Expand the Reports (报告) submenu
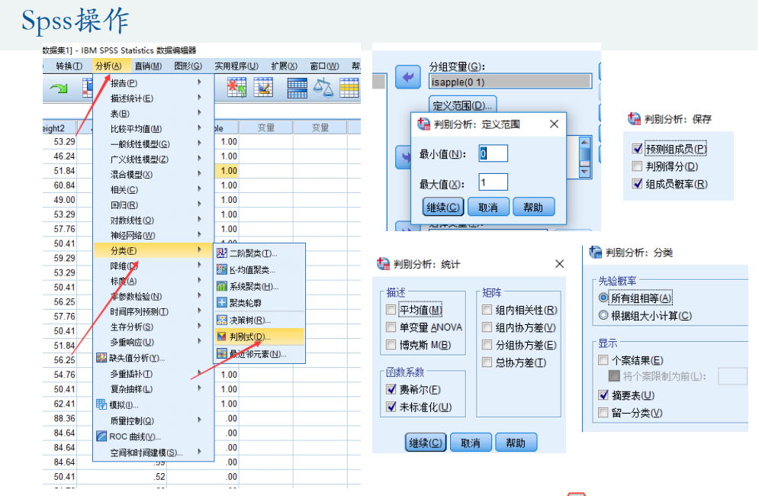Image resolution: width=759 pixels, height=496 pixels. coord(153,83)
